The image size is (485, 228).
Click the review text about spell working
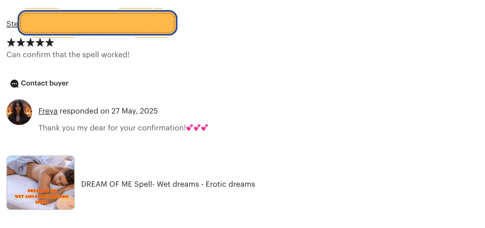click(x=68, y=55)
